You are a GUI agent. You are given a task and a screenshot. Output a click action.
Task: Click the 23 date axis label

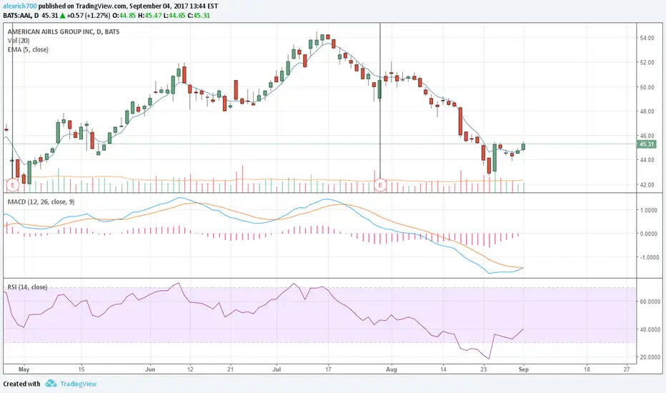[484, 369]
